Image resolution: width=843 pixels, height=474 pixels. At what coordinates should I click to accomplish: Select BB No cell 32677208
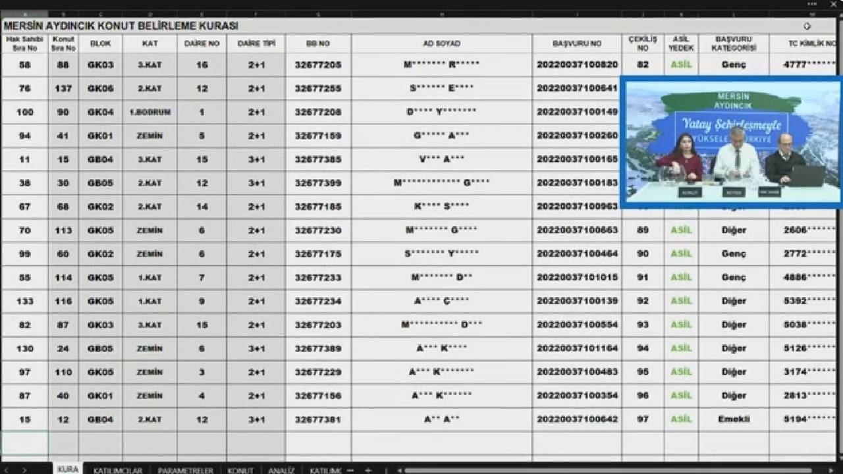318,112
